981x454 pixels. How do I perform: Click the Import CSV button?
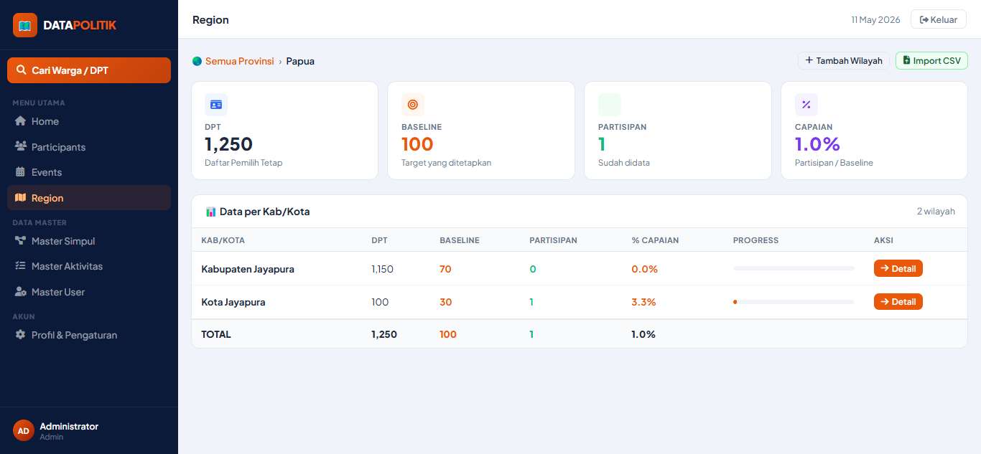931,61
